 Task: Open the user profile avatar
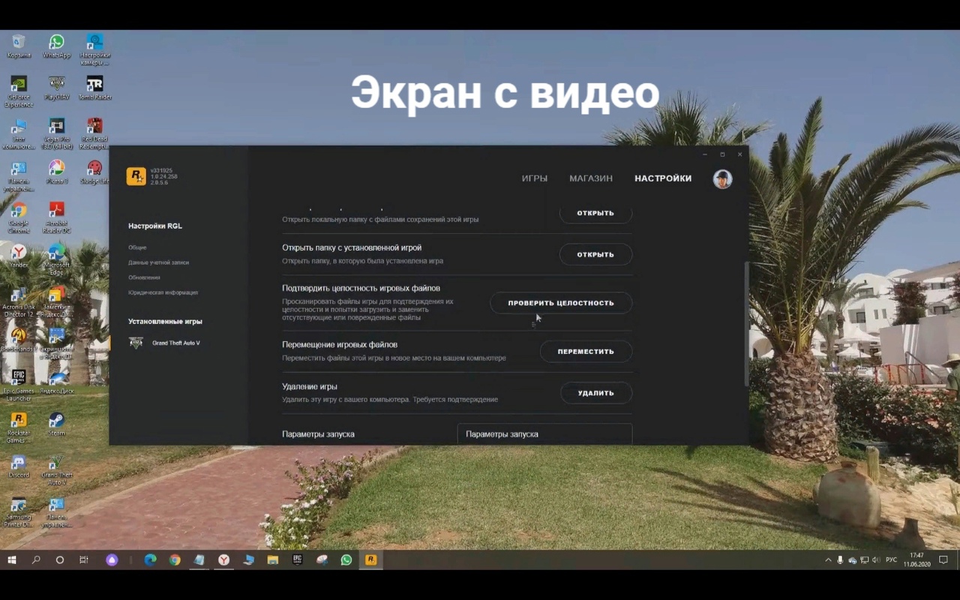pos(722,178)
